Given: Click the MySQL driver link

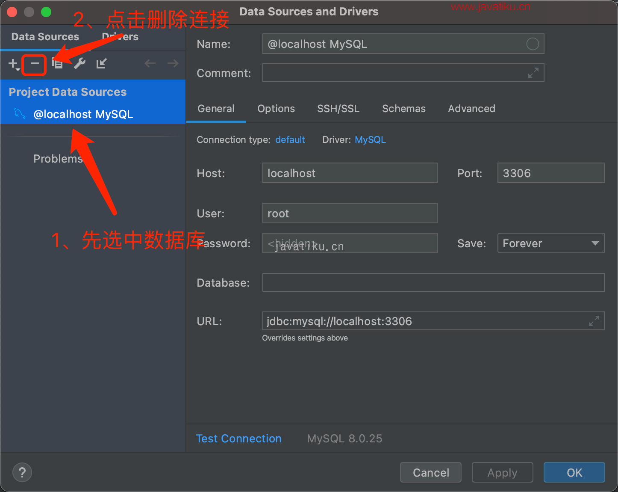Looking at the screenshot, I should click(370, 140).
